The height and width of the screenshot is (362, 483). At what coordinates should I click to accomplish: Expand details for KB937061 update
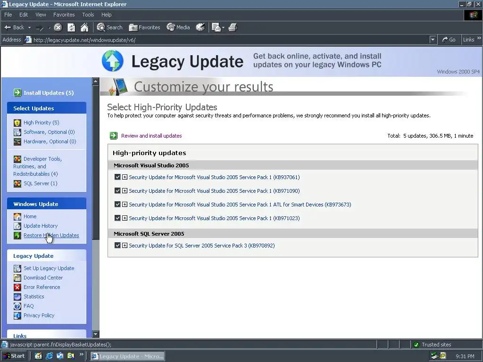[x=125, y=177]
